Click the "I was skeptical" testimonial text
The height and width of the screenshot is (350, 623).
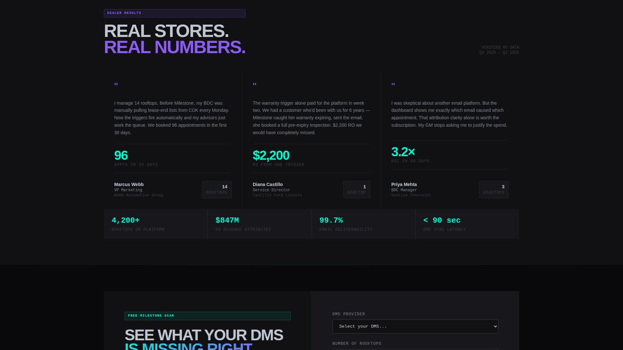click(449, 114)
